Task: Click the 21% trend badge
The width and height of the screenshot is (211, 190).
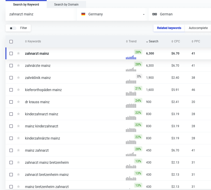Action: point(138,89)
